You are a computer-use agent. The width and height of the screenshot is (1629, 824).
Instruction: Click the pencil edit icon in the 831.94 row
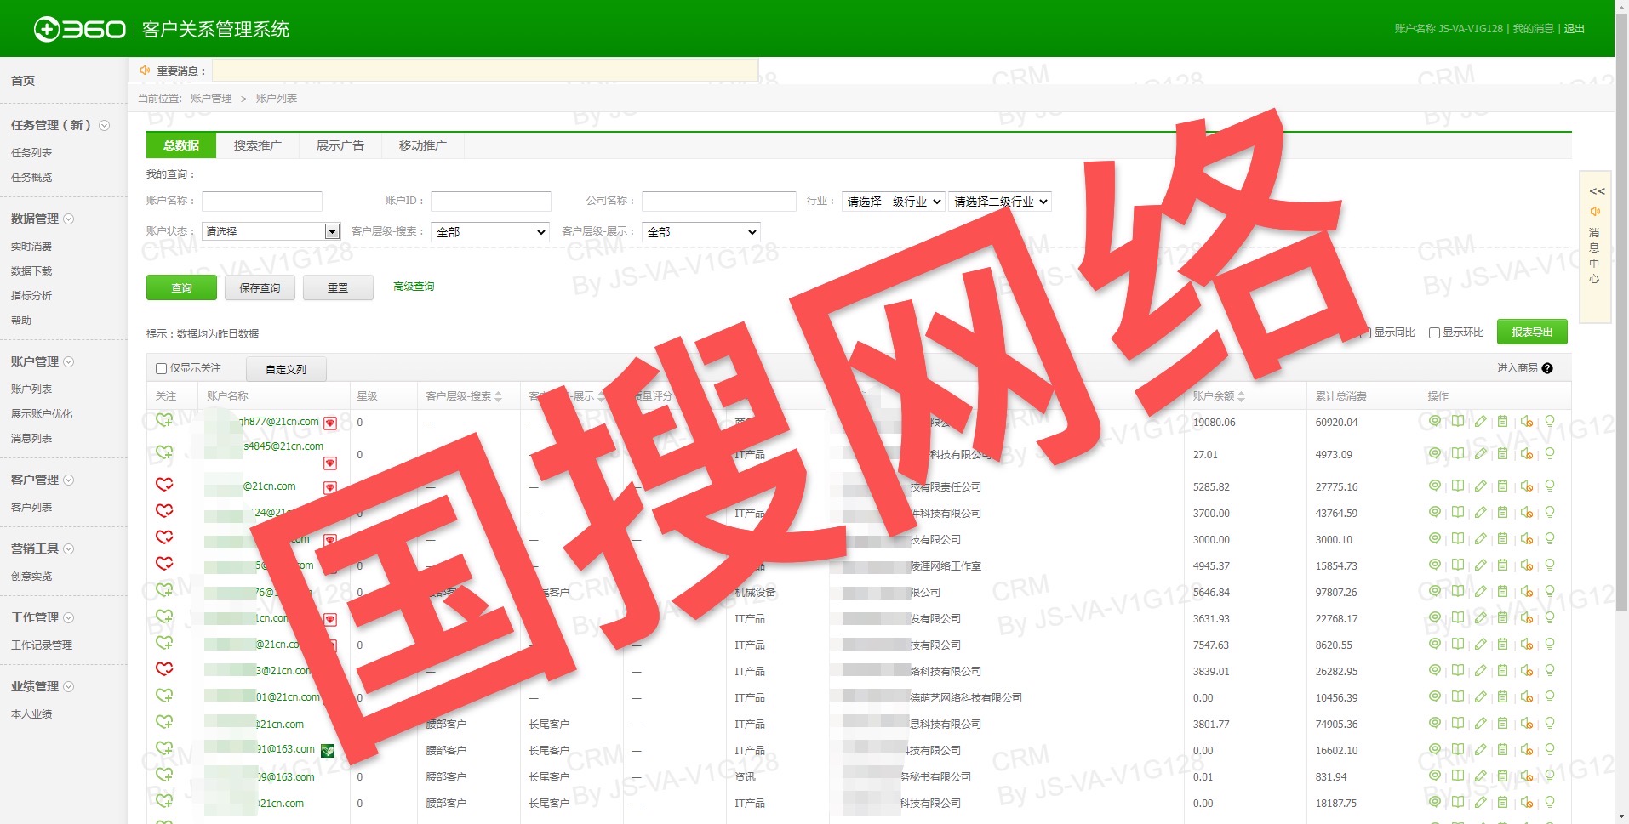tap(1481, 776)
